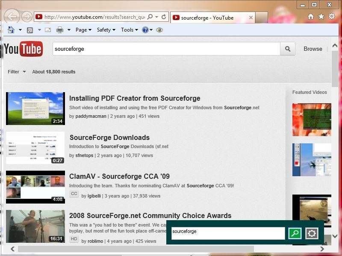342x256 pixels.
Task: Open the Safety menu
Action: tap(105, 30)
